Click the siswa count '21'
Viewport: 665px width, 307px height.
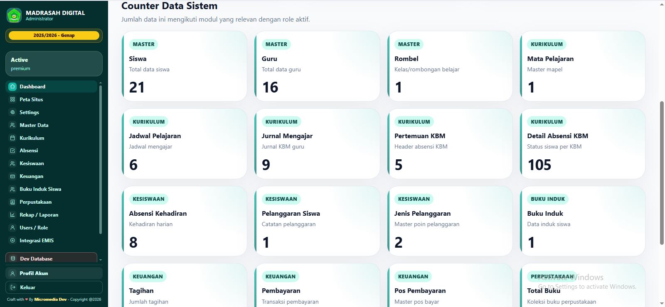(137, 88)
